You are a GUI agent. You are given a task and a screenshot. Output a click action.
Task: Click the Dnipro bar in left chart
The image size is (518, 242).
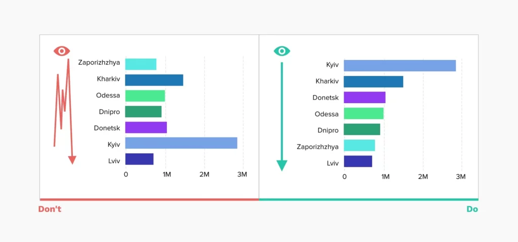pos(143,112)
